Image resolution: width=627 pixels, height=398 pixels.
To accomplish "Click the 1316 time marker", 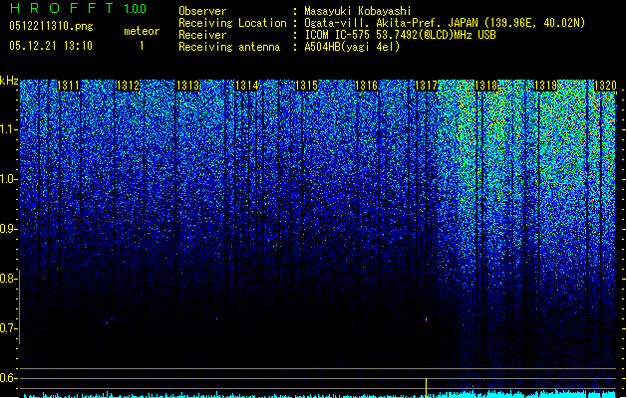I will click(366, 86).
